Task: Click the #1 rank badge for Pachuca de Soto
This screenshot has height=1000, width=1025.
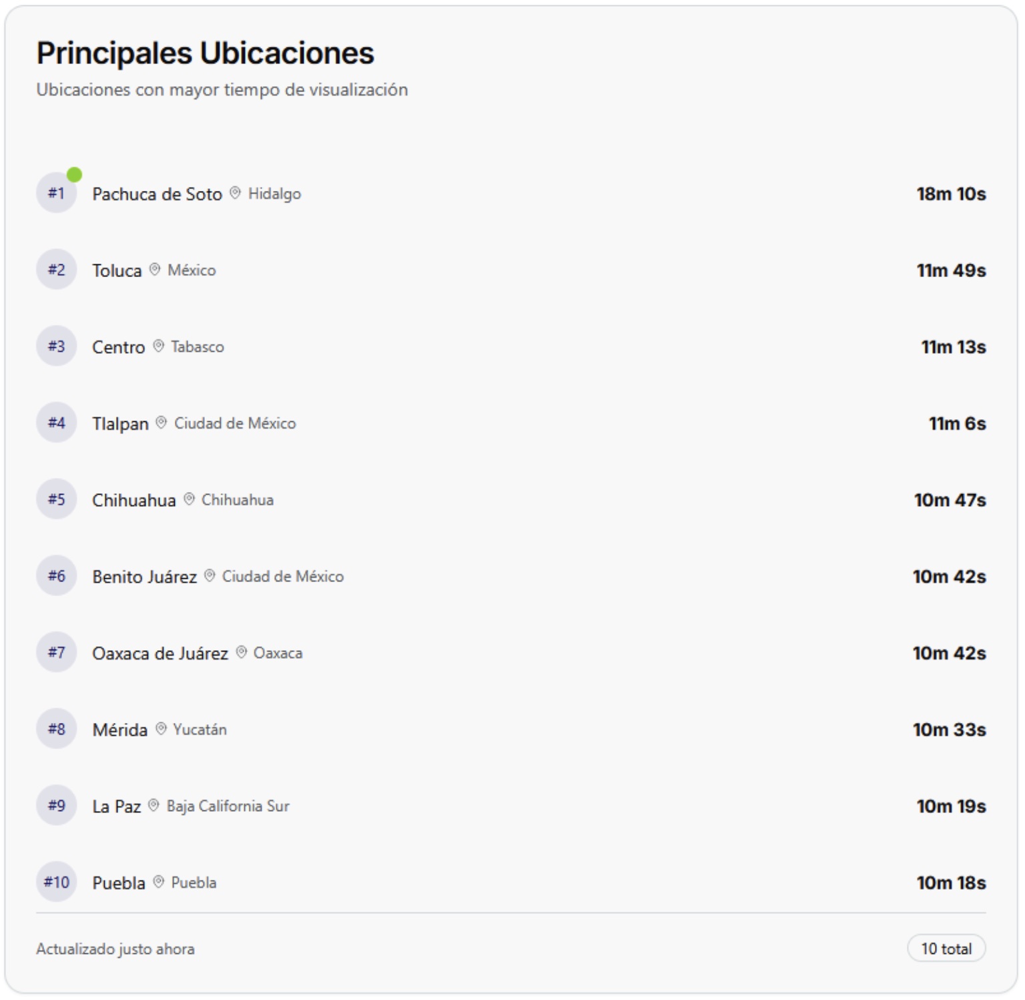Action: point(57,194)
